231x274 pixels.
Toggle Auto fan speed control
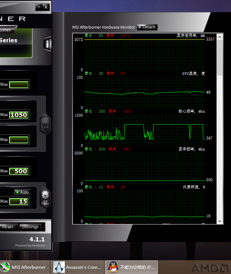click(22, 192)
